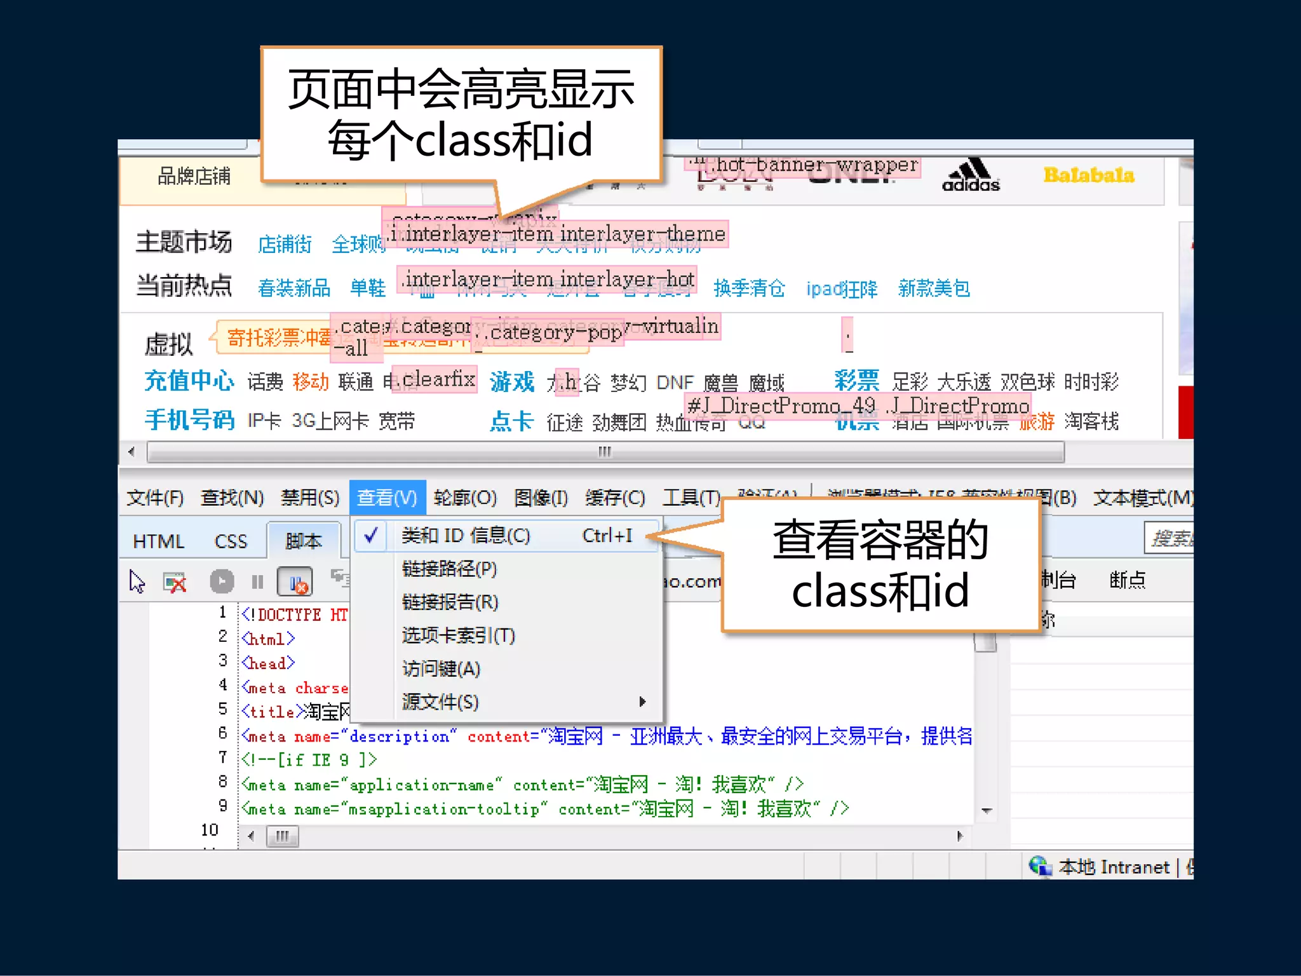Click the code pane scroll left arrow
The width and height of the screenshot is (1301, 976).
(251, 836)
